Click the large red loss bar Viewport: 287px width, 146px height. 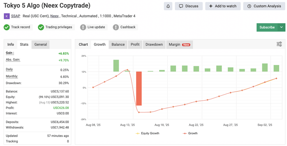click(139, 89)
